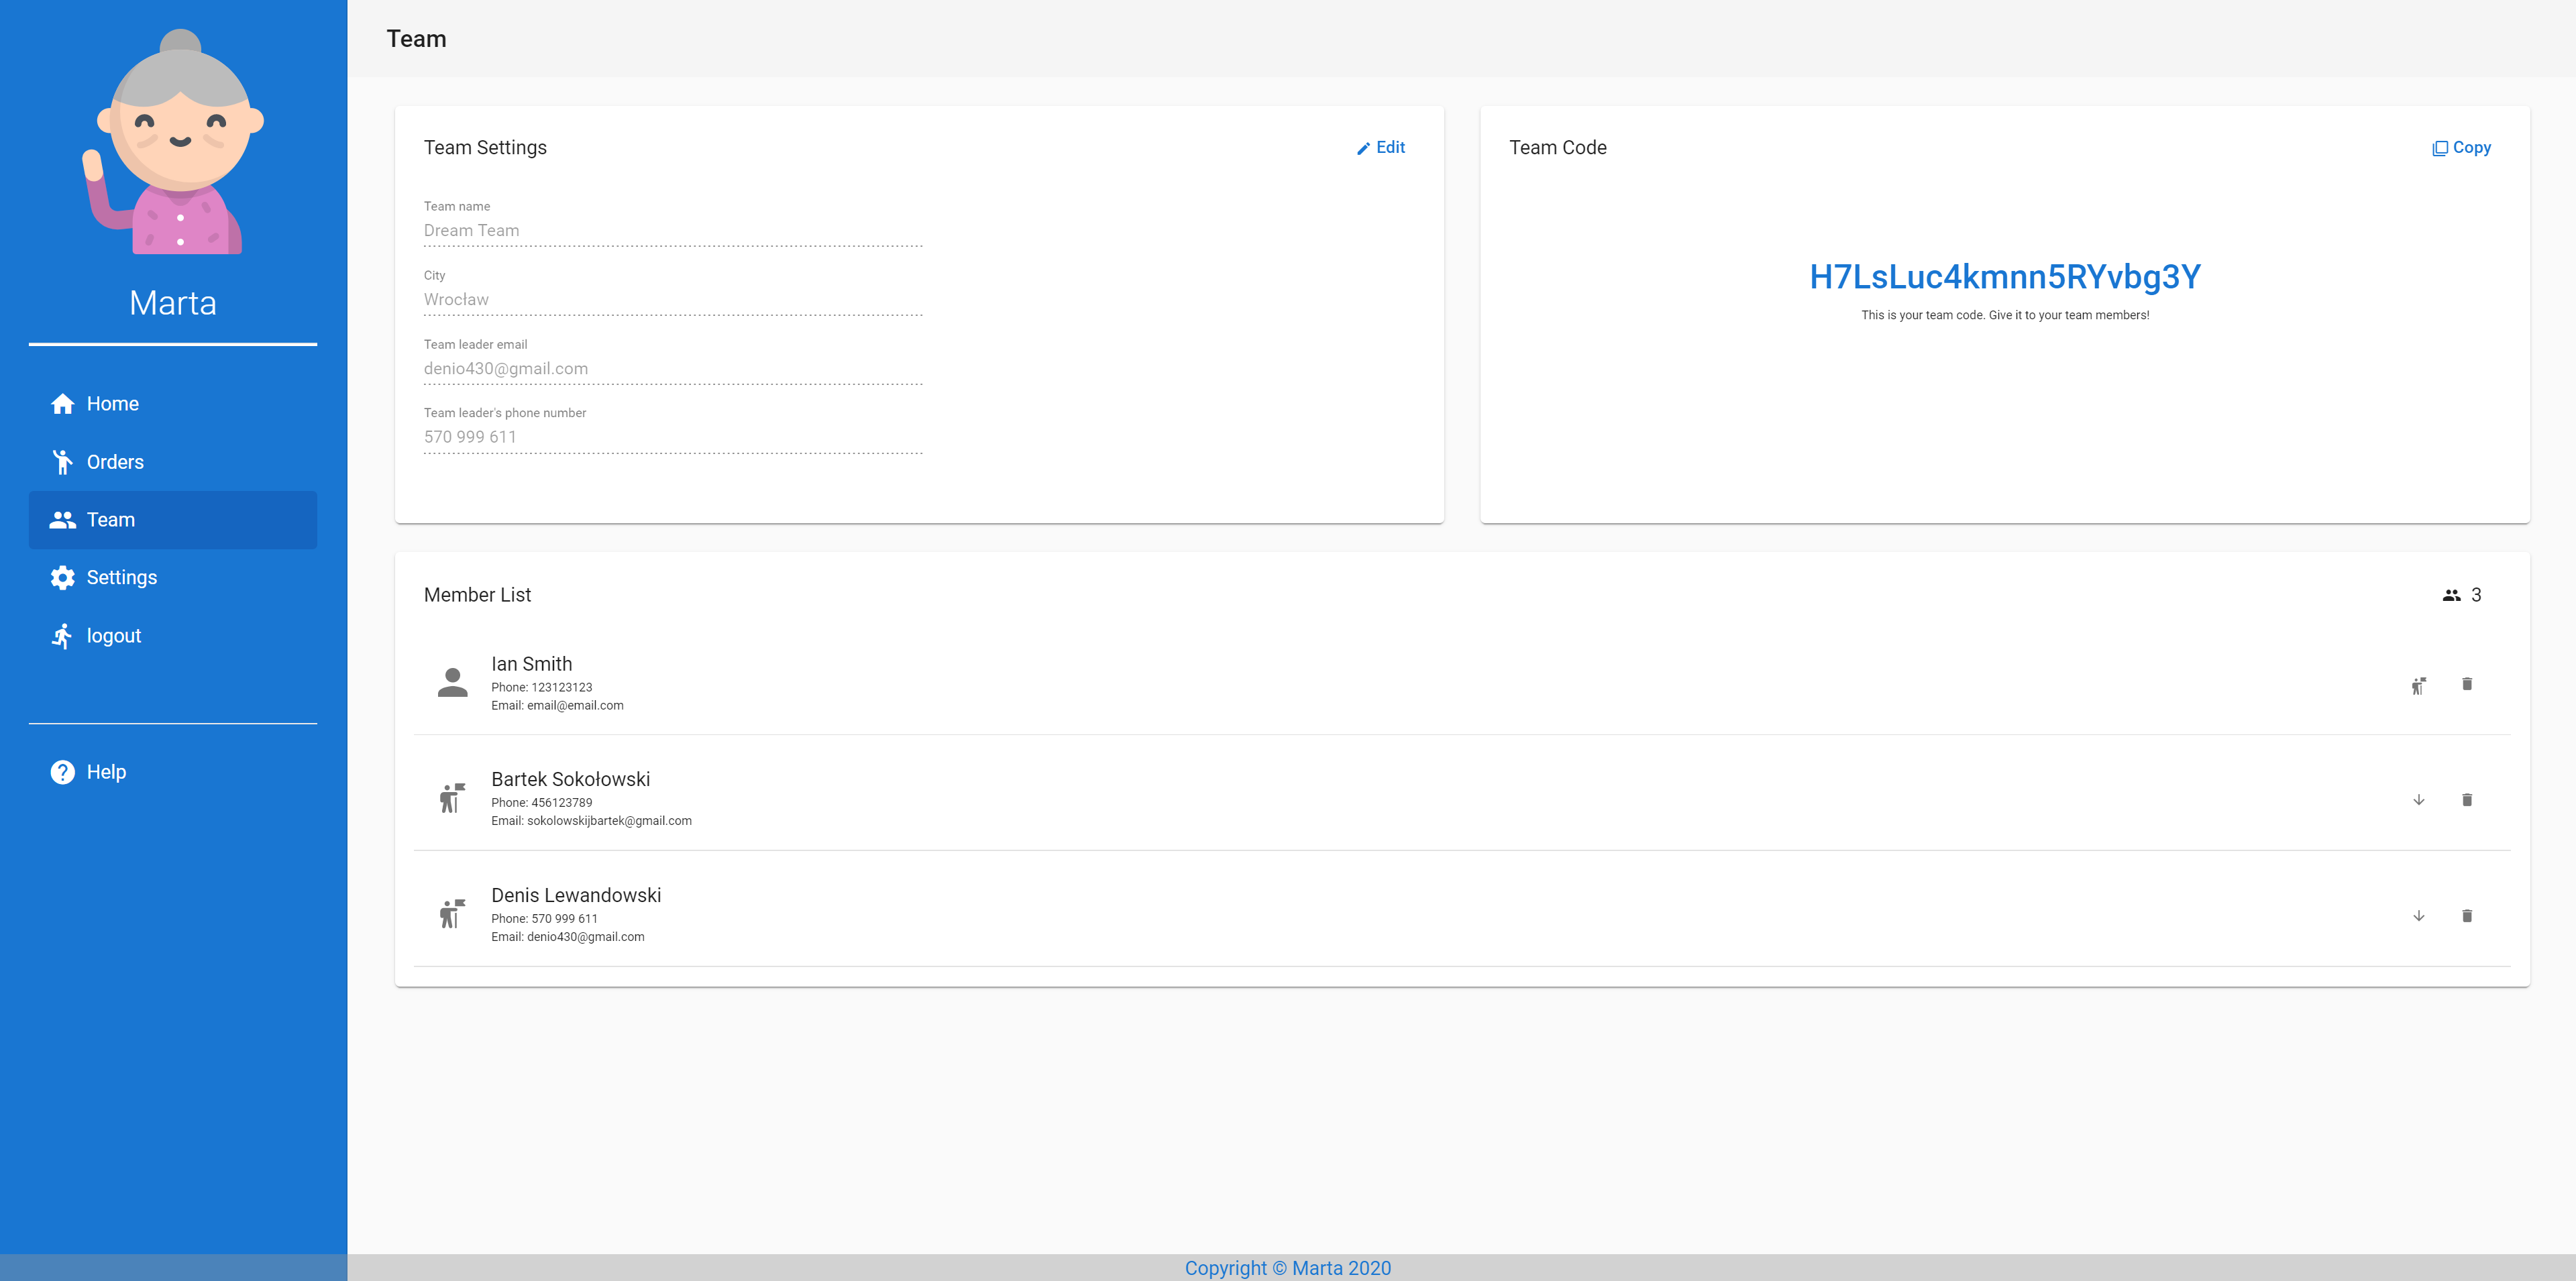This screenshot has height=1281, width=2576.
Task: Click the Team name input field
Action: pos(672,231)
